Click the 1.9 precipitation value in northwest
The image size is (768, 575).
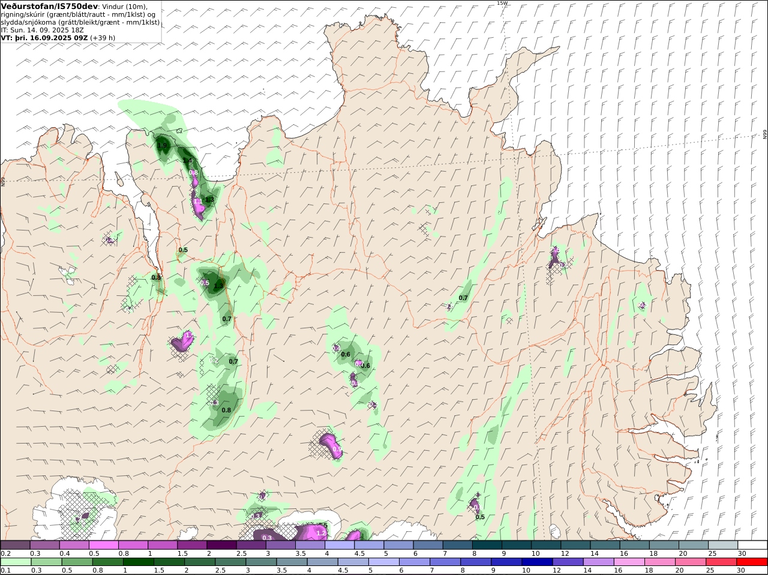coord(162,145)
